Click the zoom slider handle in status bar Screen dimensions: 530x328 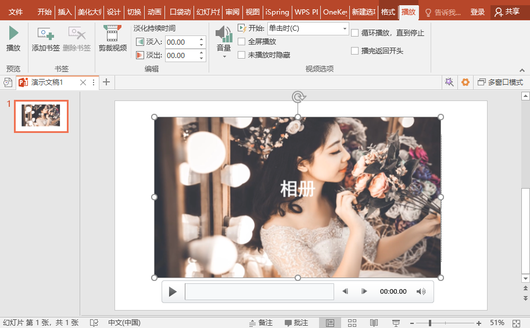coord(430,323)
